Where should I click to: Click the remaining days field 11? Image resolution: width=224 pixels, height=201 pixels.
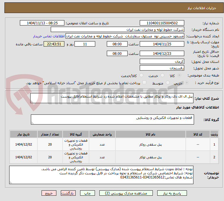[85, 44]
